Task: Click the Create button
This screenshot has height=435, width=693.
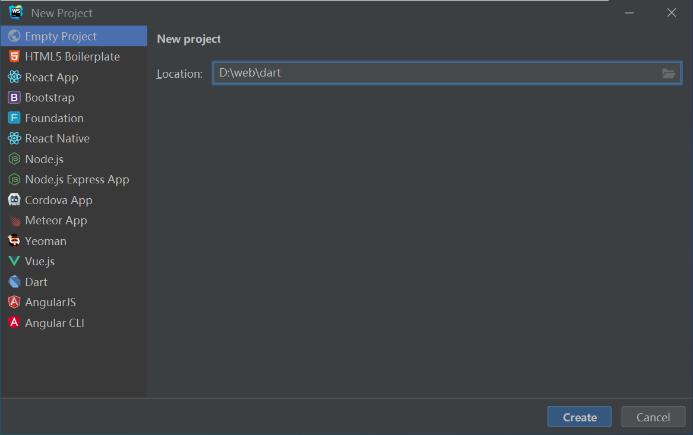Action: pyautogui.click(x=579, y=417)
